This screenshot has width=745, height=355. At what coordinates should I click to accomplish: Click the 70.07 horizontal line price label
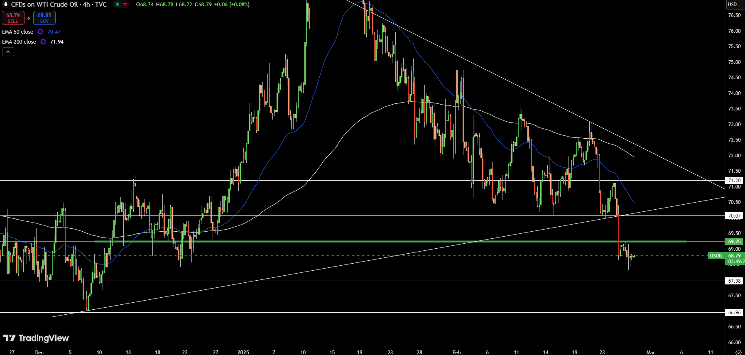coord(734,215)
